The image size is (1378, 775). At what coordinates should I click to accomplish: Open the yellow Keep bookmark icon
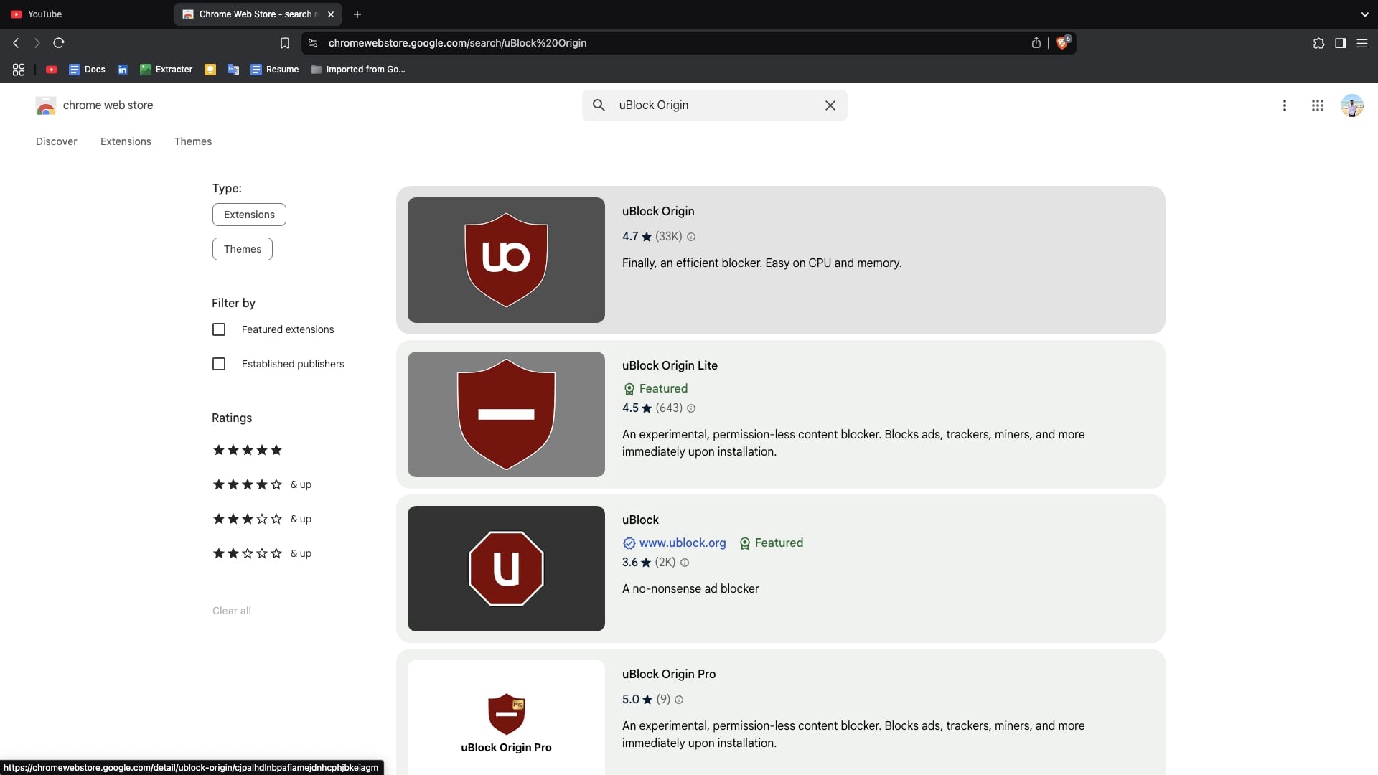coord(210,70)
